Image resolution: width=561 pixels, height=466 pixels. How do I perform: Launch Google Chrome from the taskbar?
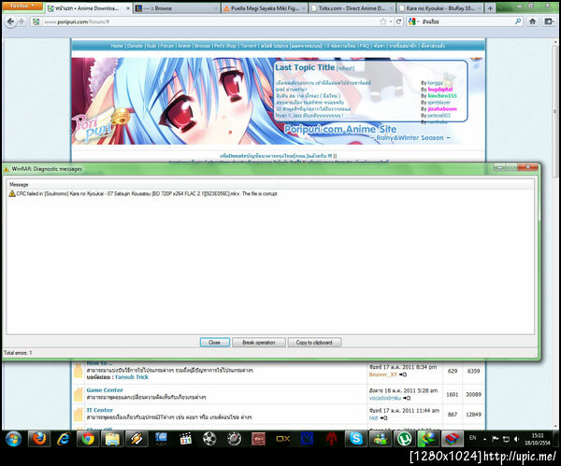(x=88, y=439)
